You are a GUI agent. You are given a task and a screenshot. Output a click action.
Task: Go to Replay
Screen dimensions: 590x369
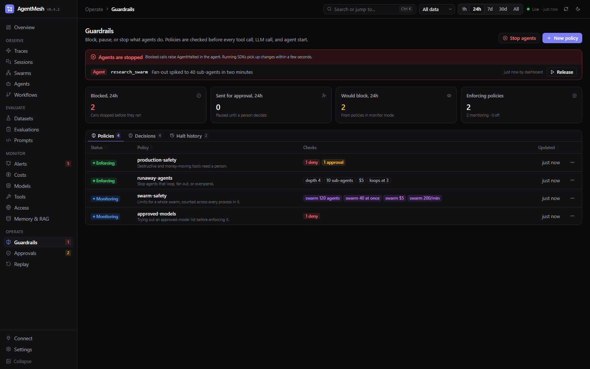click(x=38, y=264)
